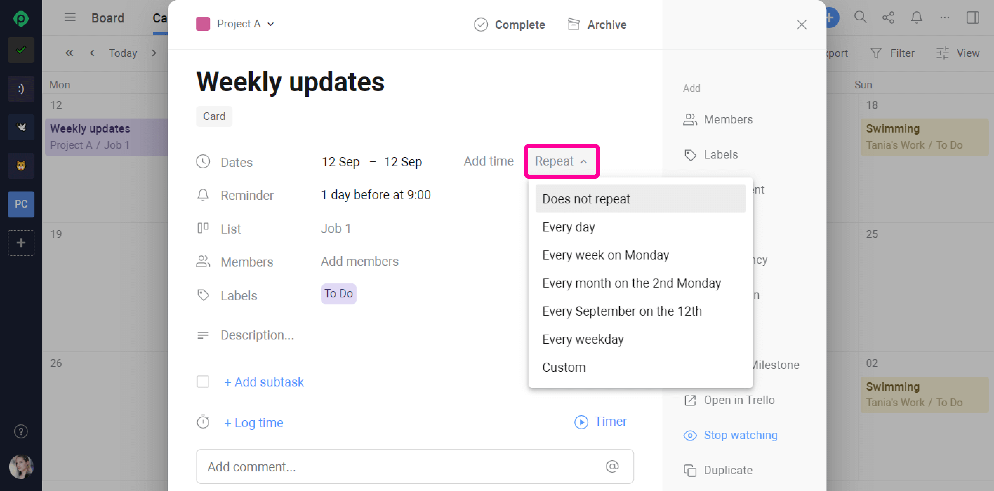Collapse the Repeat dropdown
Viewport: 994px width, 491px height.
click(x=561, y=161)
